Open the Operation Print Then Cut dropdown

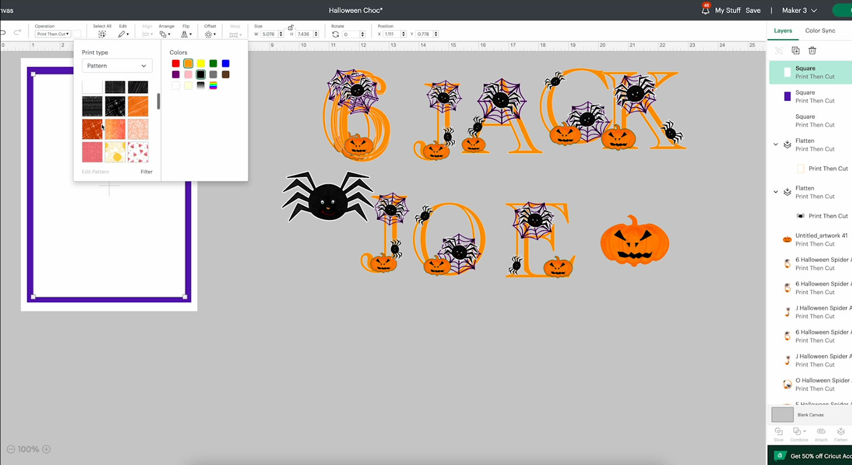click(x=53, y=34)
